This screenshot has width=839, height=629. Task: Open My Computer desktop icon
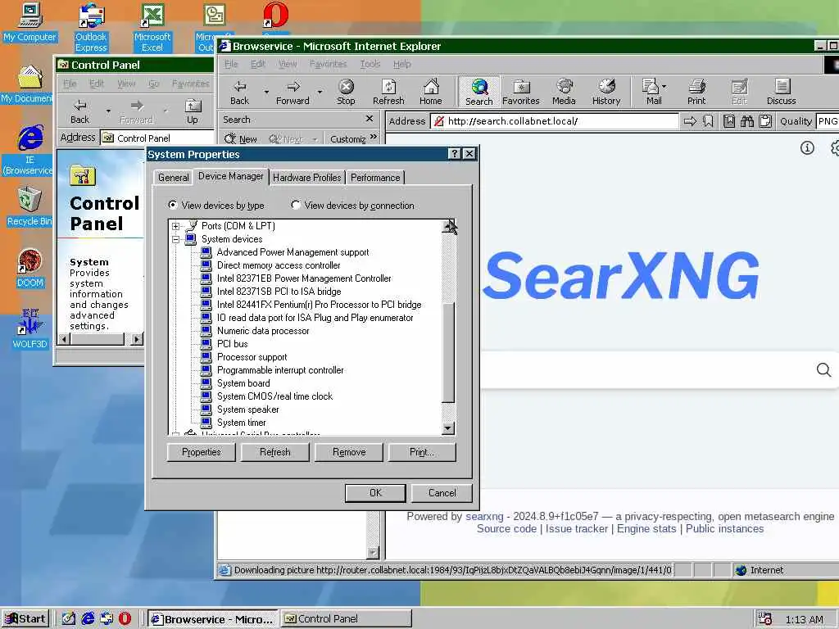30,22
